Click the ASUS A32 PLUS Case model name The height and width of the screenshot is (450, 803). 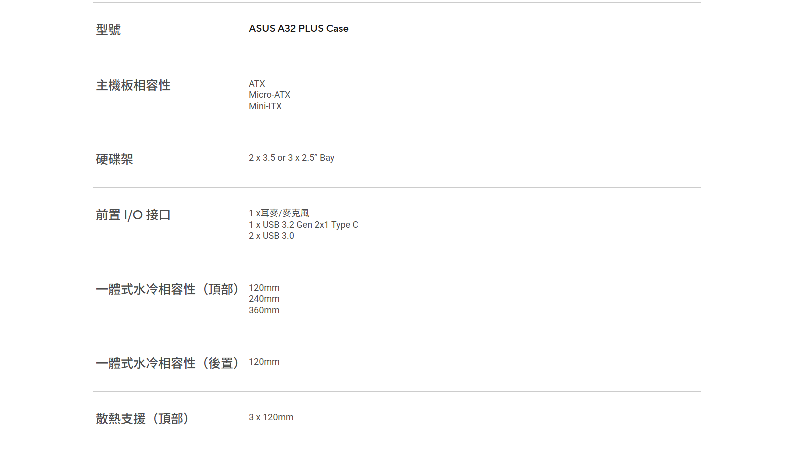(x=298, y=29)
